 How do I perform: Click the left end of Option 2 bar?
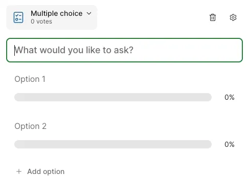(18, 144)
